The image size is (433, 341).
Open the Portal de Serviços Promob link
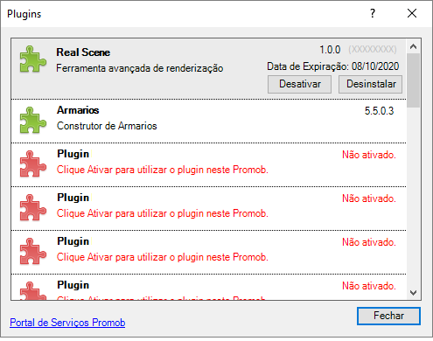click(x=67, y=323)
